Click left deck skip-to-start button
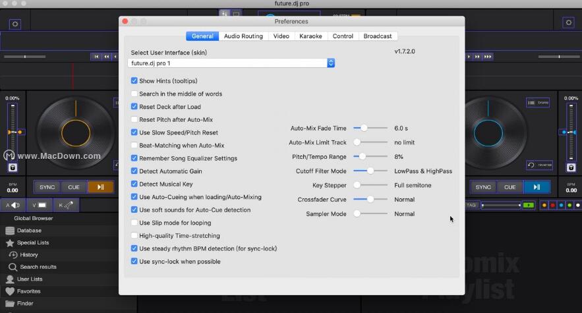 click(x=96, y=57)
